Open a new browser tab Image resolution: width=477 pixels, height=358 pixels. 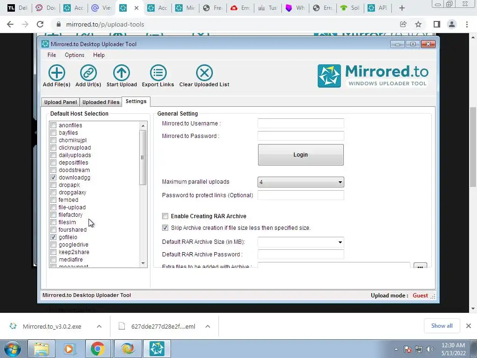tap(402, 8)
